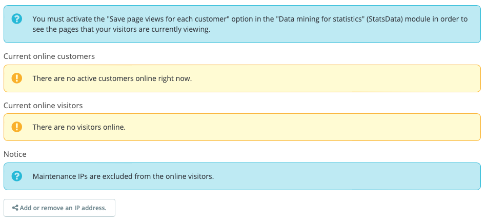Click the warning icon beside no visitors online
486x223 pixels.
point(17,127)
